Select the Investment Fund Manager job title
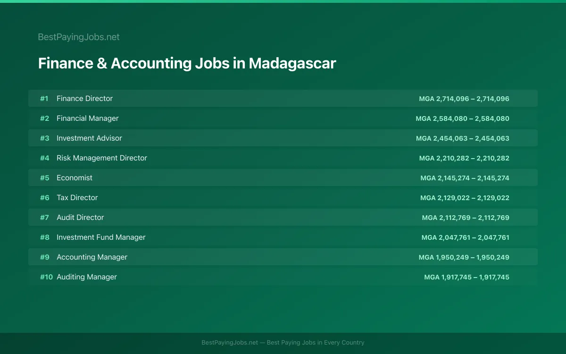 pyautogui.click(x=101, y=237)
